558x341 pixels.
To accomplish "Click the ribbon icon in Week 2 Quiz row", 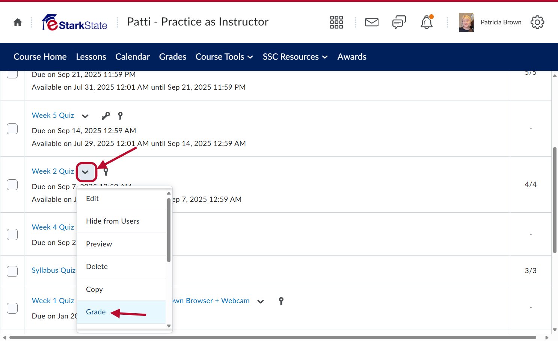I will click(x=106, y=172).
